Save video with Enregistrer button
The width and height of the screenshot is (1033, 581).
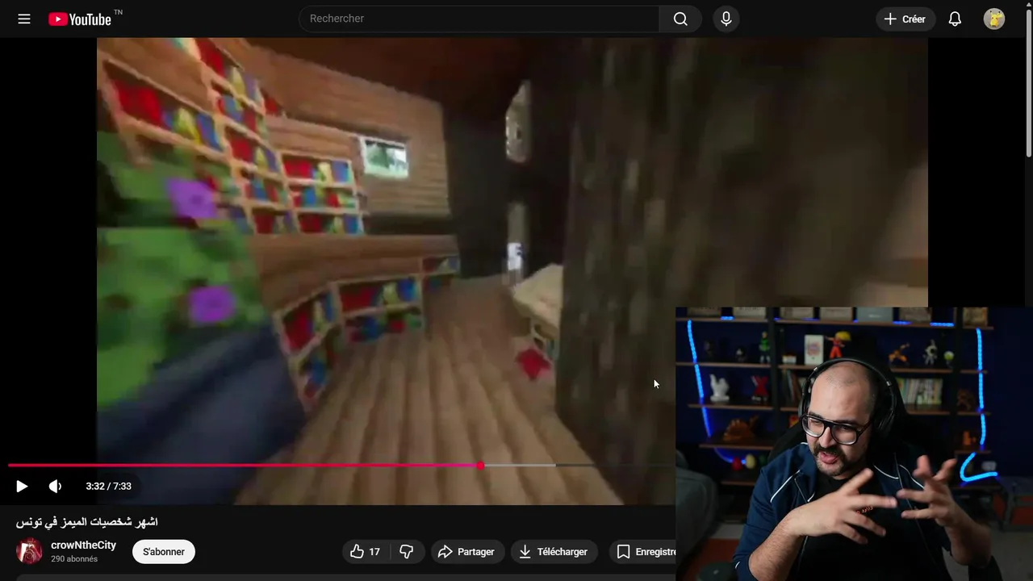642,552
